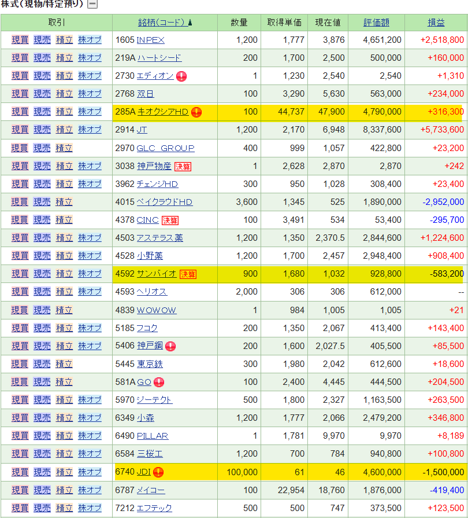Click 現売 in the ベイクラウドHD row
Image resolution: width=468 pixels, height=518 pixels.
coord(42,202)
